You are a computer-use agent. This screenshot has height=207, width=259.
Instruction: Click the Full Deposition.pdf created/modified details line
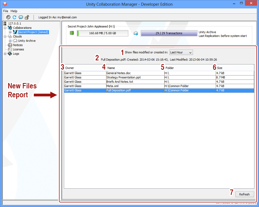click(159, 60)
